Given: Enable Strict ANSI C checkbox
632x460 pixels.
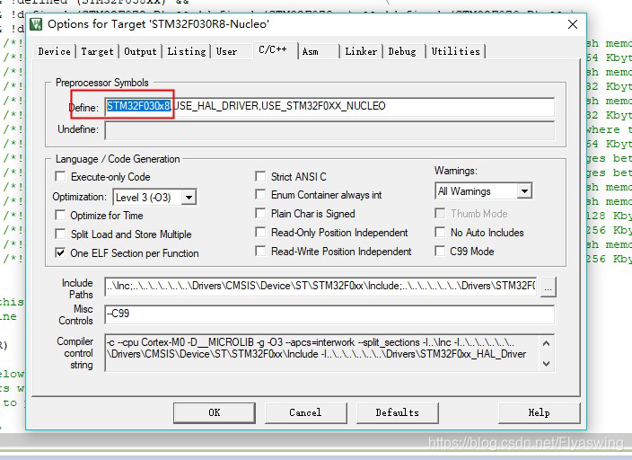Looking at the screenshot, I should (x=260, y=176).
